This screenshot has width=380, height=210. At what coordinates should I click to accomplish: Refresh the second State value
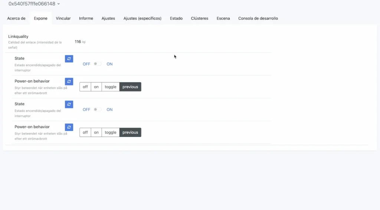coord(69,104)
